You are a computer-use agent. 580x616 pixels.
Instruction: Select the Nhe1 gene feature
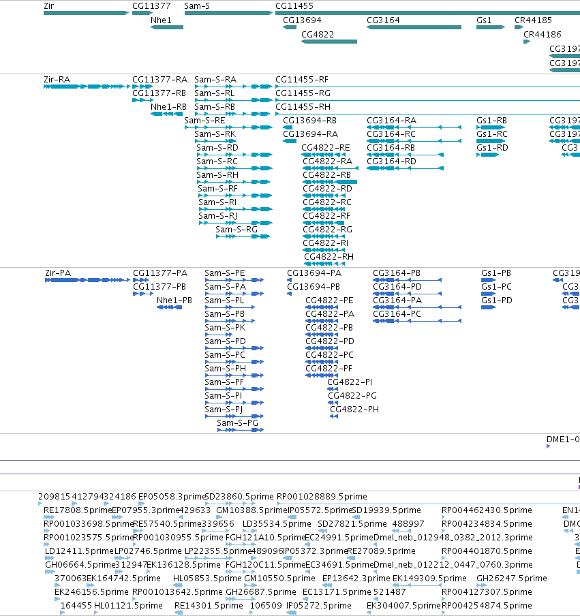point(167,27)
